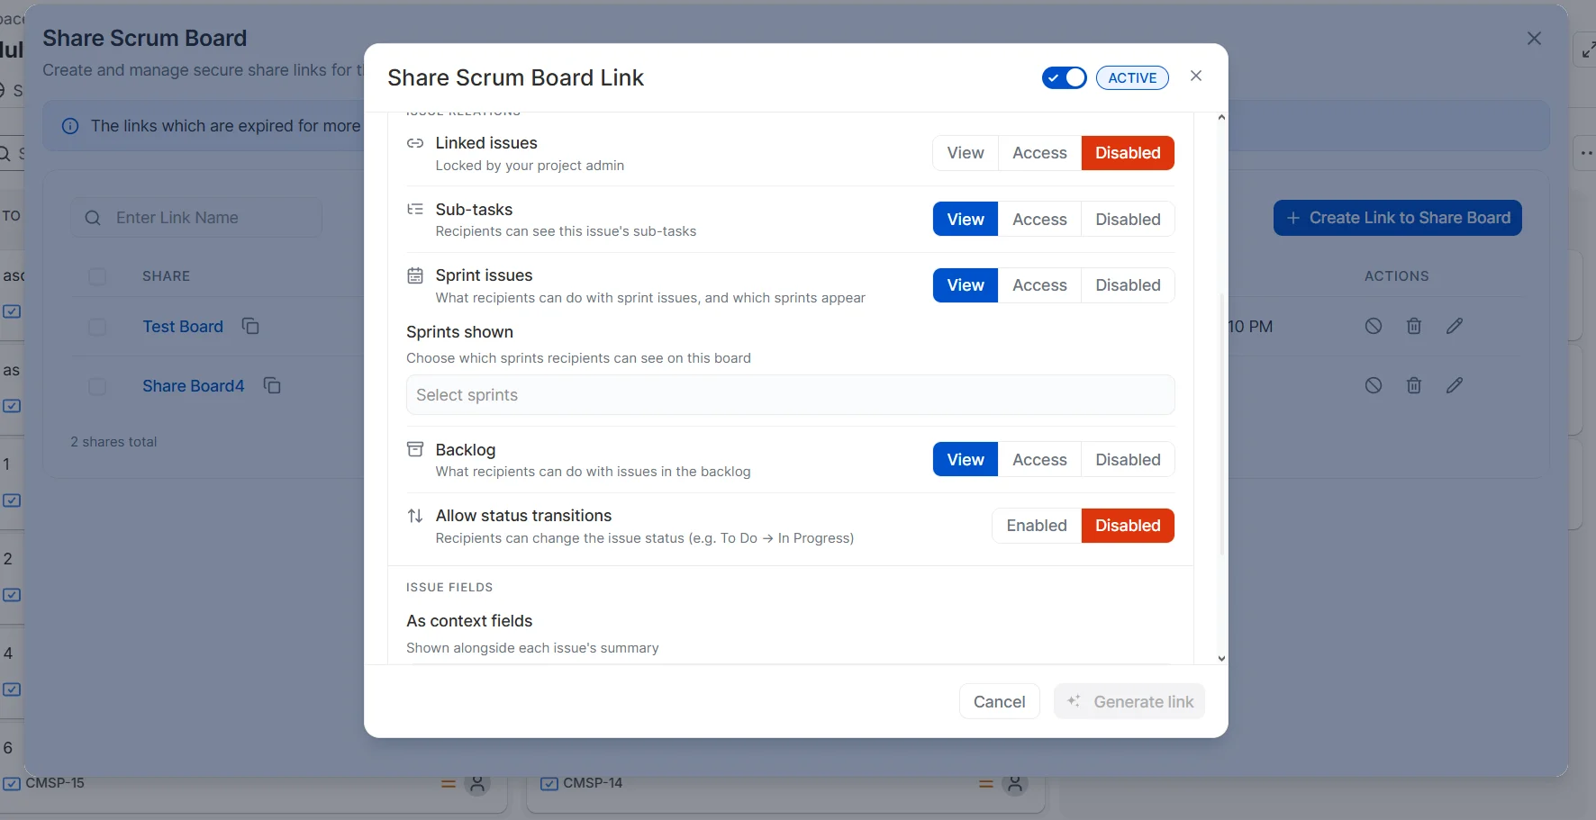
Task: Click the info icon in the expired links banner
Action: coord(70,126)
